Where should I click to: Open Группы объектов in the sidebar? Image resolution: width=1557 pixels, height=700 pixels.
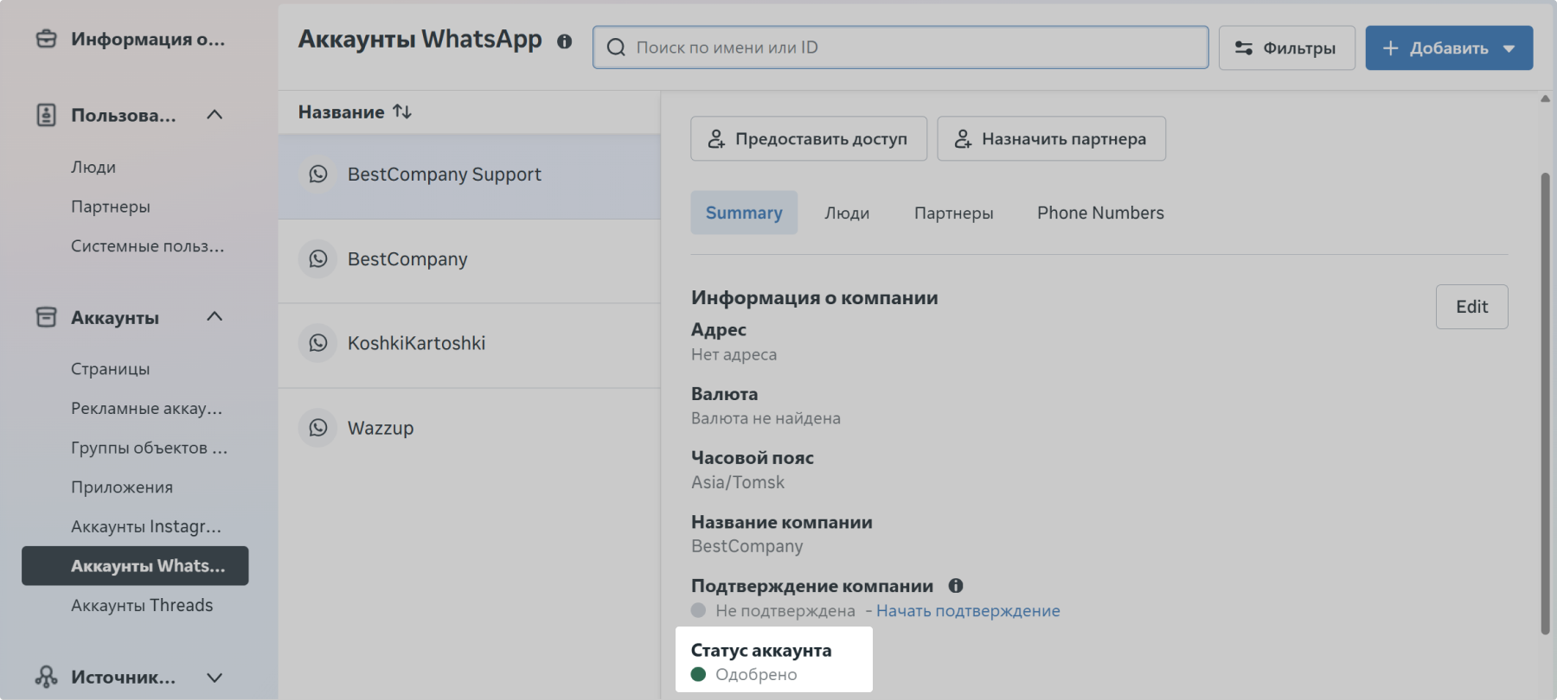[x=150, y=448]
